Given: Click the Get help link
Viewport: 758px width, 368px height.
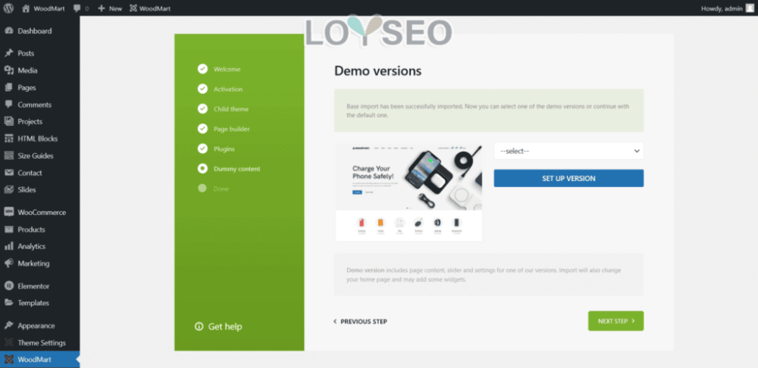Looking at the screenshot, I should tap(218, 326).
